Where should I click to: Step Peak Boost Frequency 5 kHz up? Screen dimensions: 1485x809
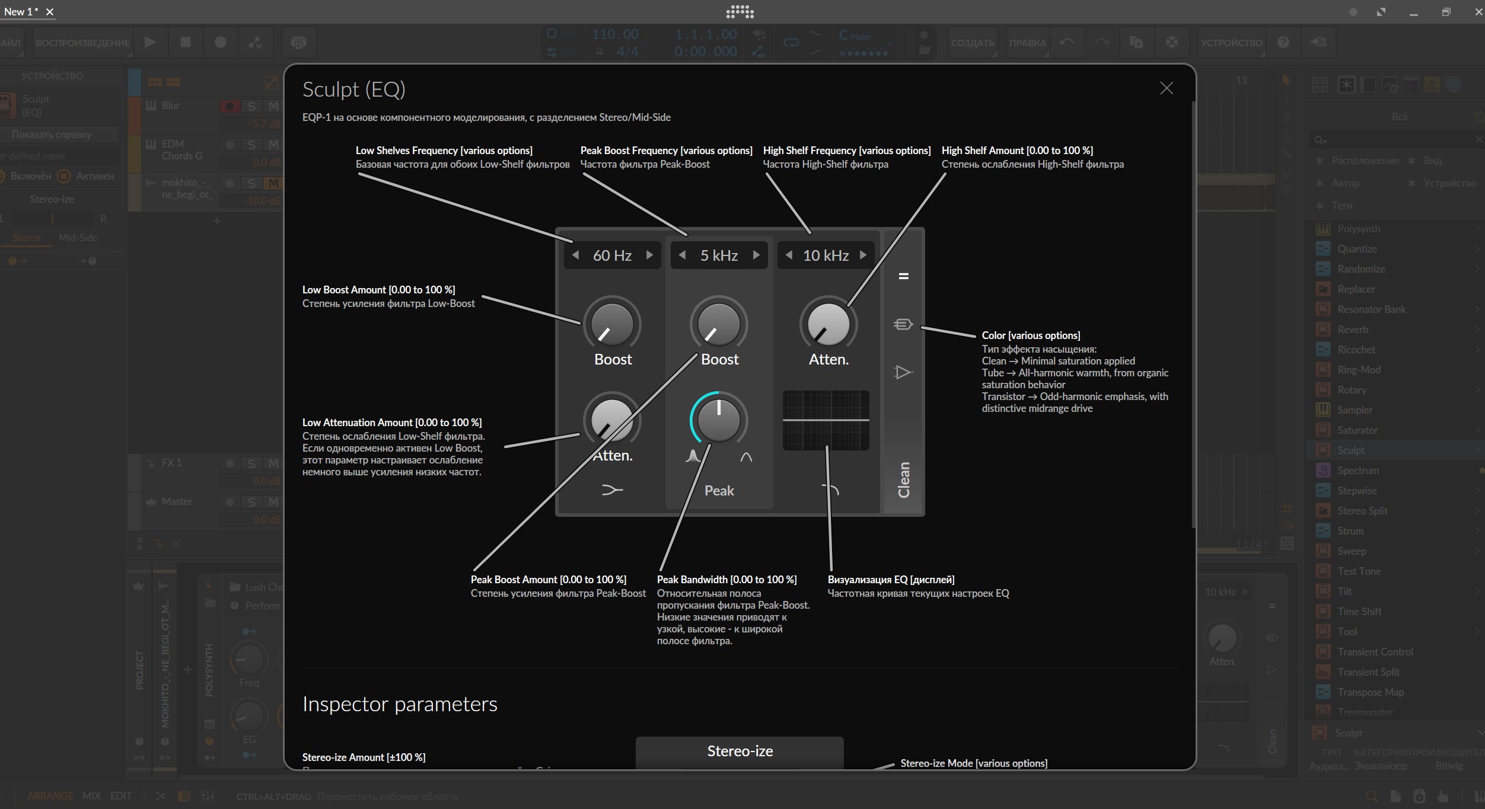[x=756, y=255]
